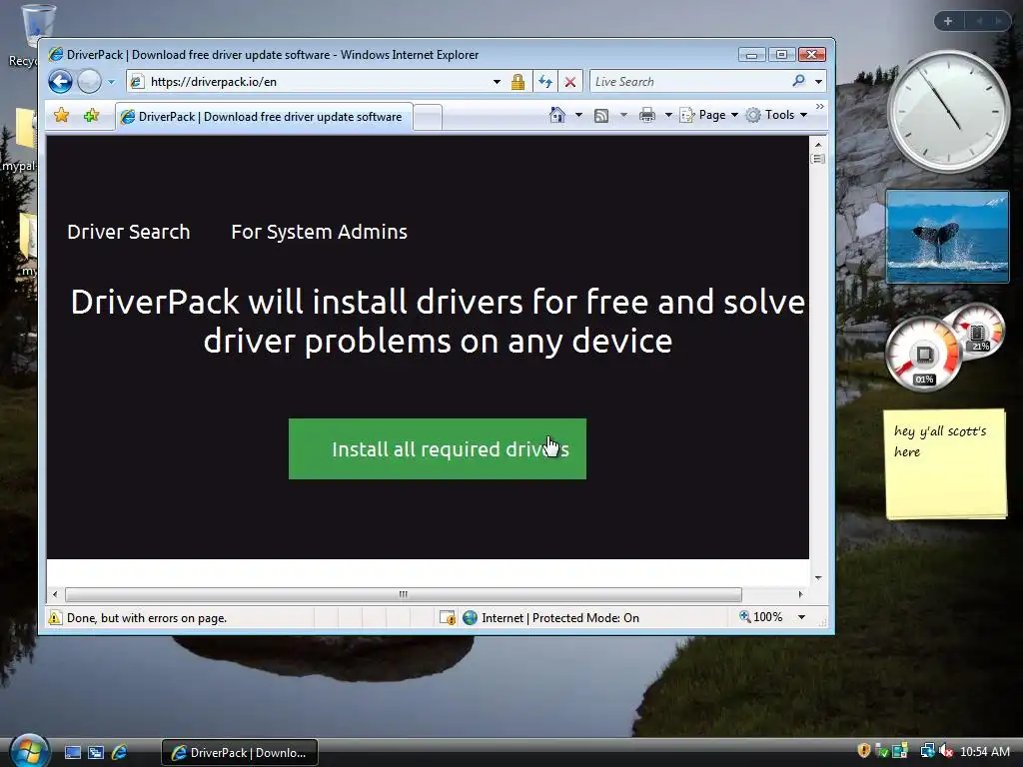Open Favorites Center star icon
1023x767 pixels.
[x=61, y=116]
